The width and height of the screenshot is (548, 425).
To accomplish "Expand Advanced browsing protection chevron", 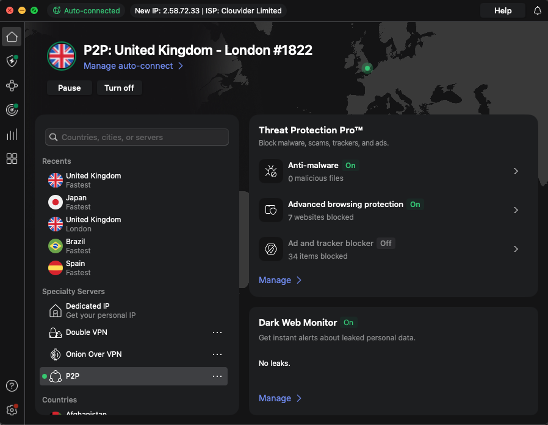I will 516,210.
